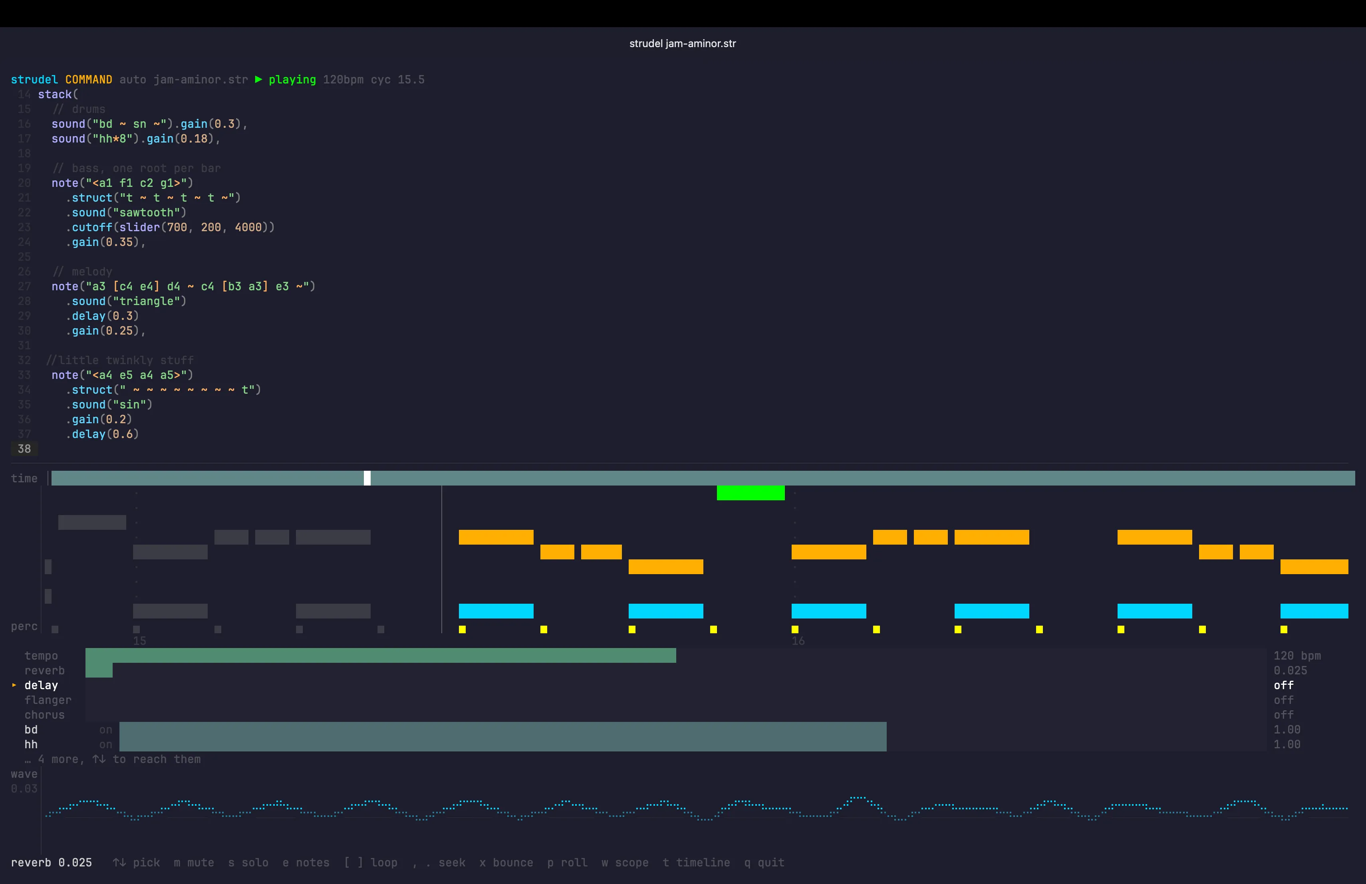Click the 't timeline' shortcut hint
This screenshot has height=884, width=1366.
696,863
